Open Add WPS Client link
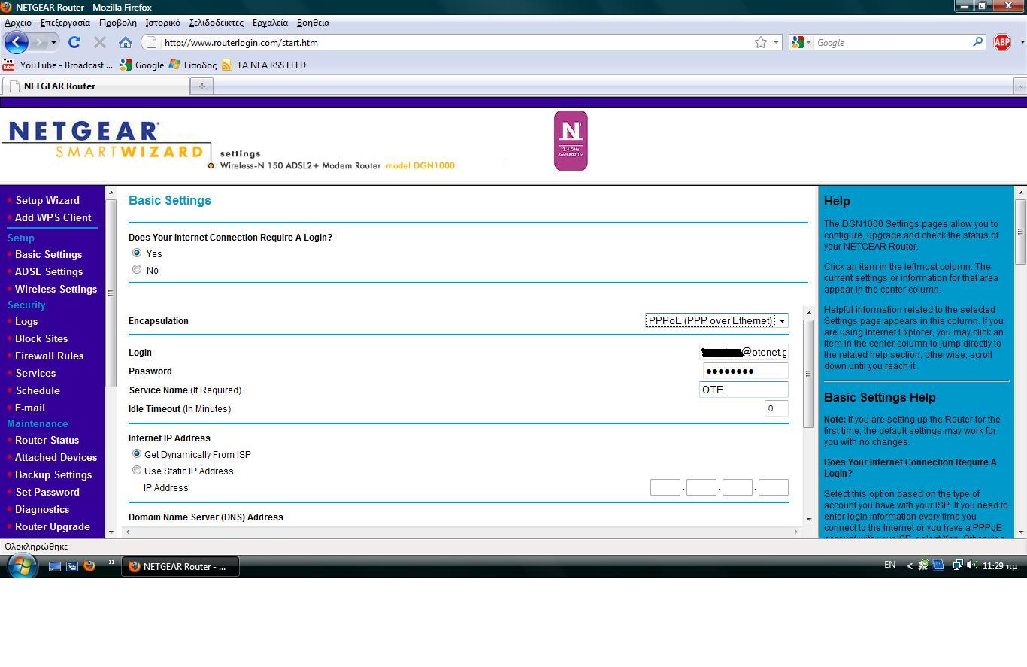Screen dimensions: 1027x667 click(x=53, y=217)
